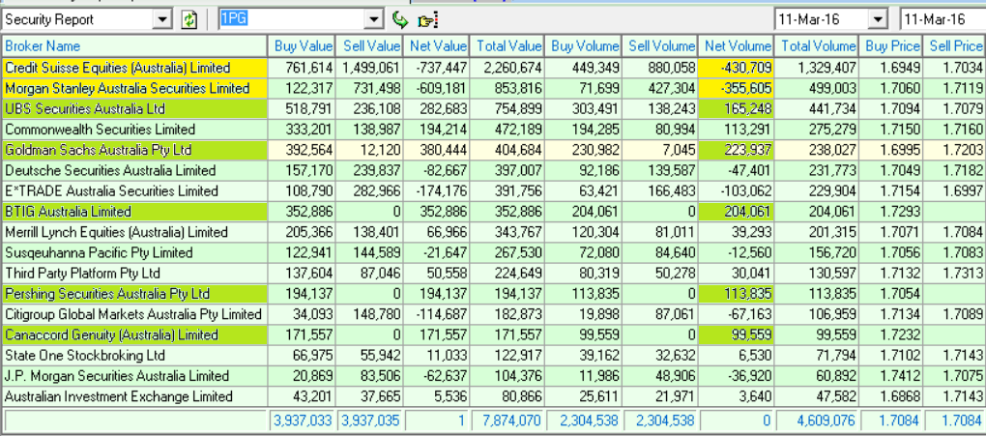This screenshot has height=436, width=986.
Task: Select State One Stockbroking Ltd row
Action: (493, 356)
